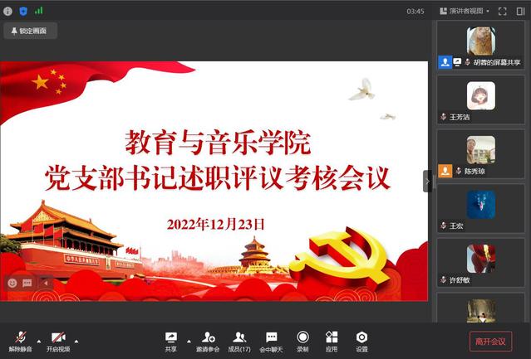Click the screen-share indicator icon on 胡蓉 tile
Screen dimensions: 531x359
(457, 62)
